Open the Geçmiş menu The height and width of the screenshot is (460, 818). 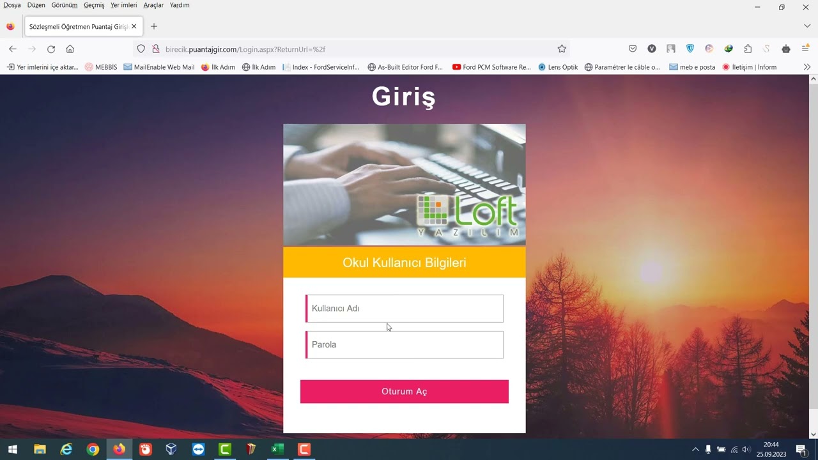94,5
